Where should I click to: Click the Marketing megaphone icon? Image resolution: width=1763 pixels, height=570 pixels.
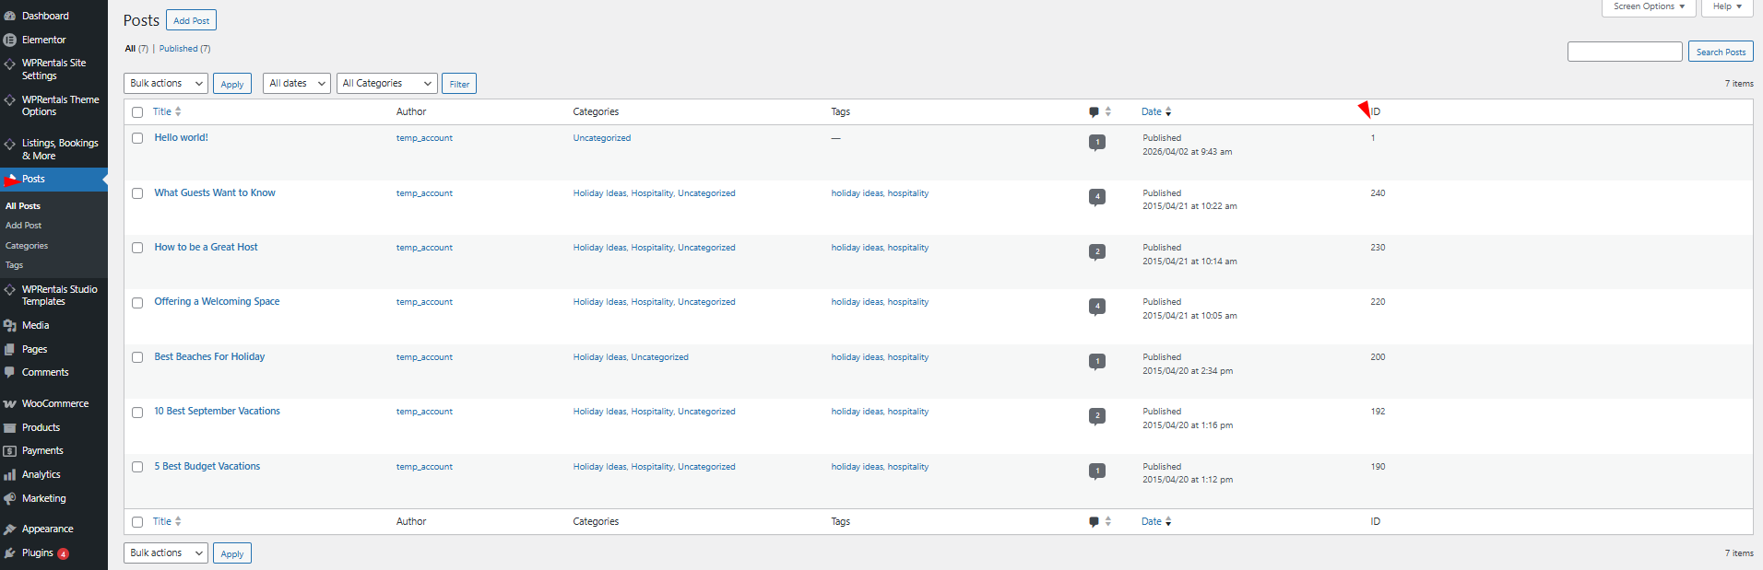10,499
